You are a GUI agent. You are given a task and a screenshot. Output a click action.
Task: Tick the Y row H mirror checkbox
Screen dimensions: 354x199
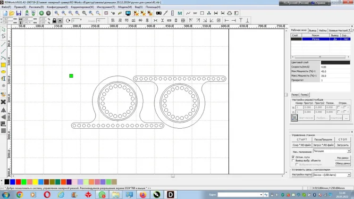tap(338, 112)
